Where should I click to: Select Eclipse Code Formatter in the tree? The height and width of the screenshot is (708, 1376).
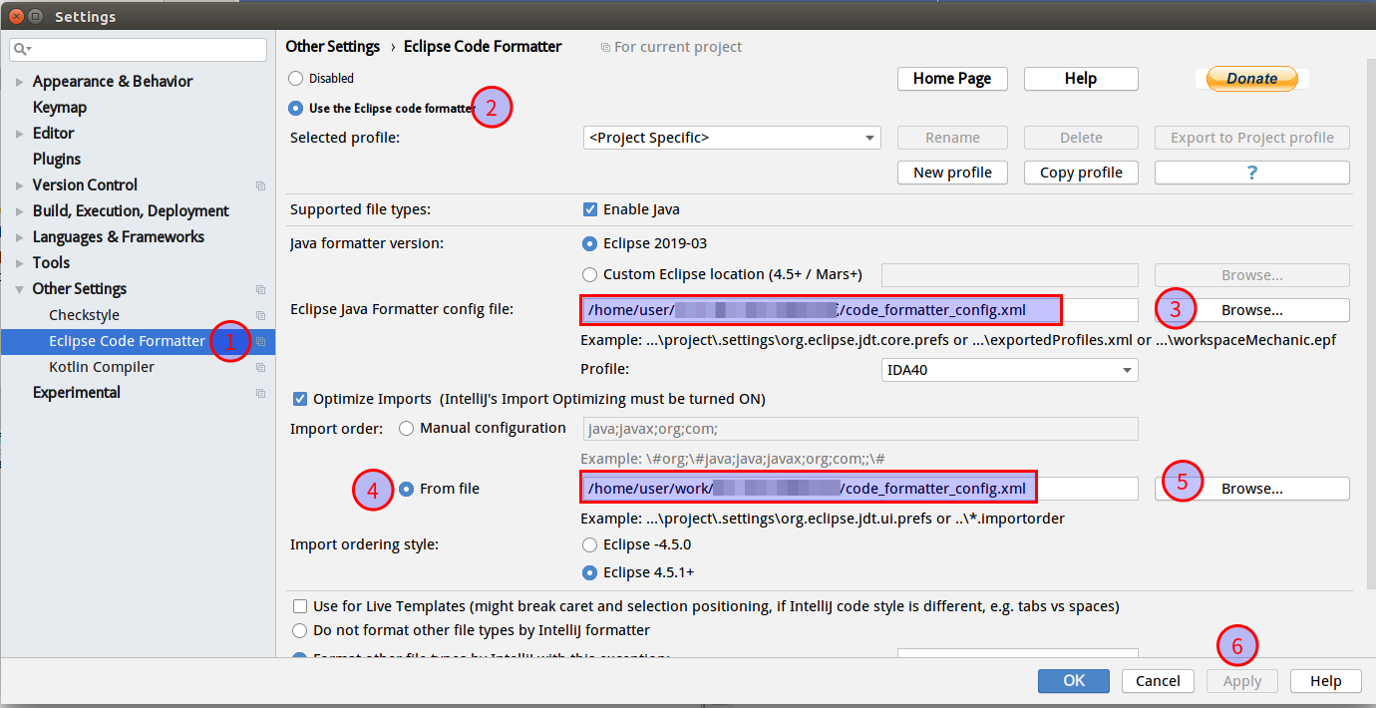click(127, 341)
